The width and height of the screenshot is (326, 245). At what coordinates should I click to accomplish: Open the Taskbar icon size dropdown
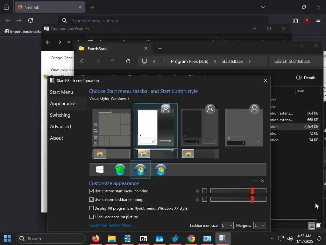(227, 226)
